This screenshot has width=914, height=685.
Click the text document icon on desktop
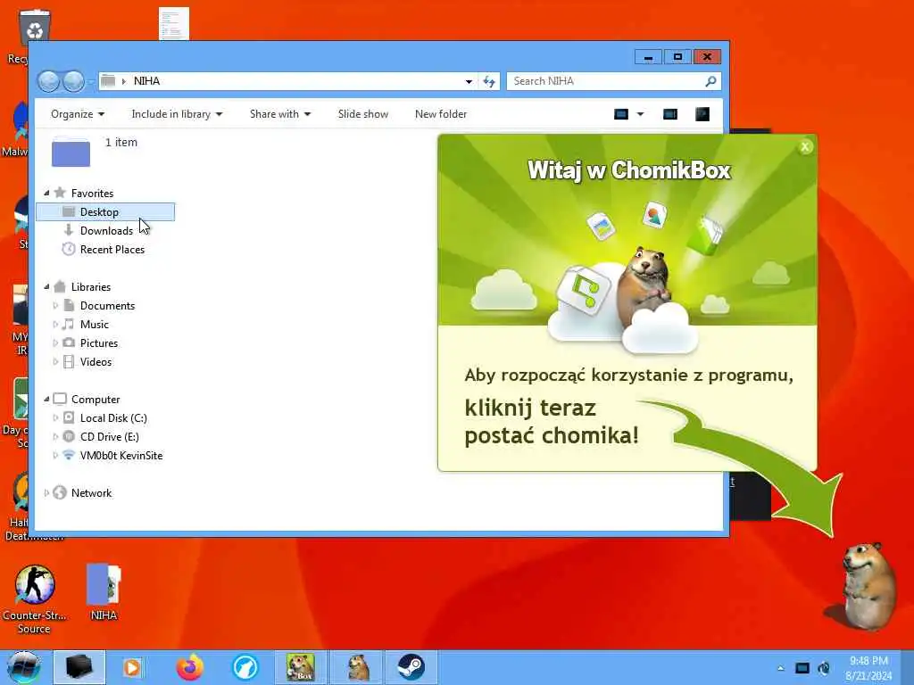point(174,23)
